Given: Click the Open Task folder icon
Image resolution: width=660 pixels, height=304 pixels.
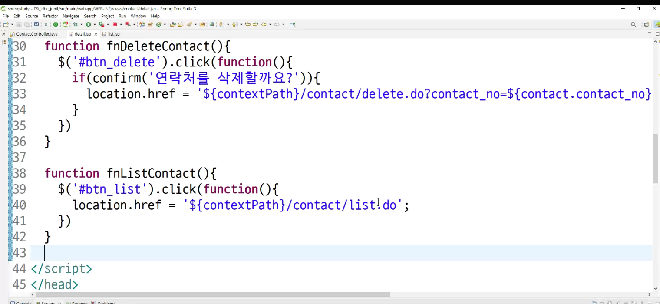Looking at the screenshot, I should click(181, 25).
